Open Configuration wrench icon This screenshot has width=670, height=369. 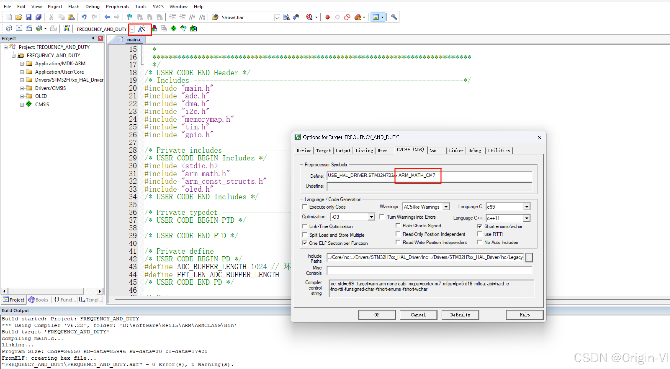point(394,17)
